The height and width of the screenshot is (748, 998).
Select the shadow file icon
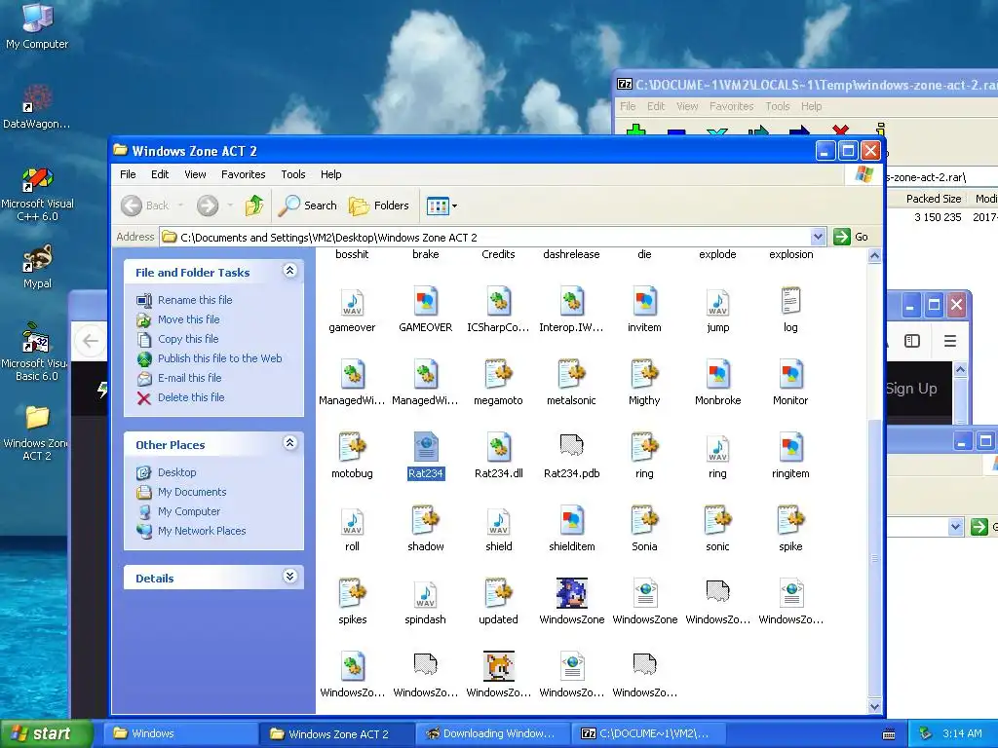click(x=425, y=521)
